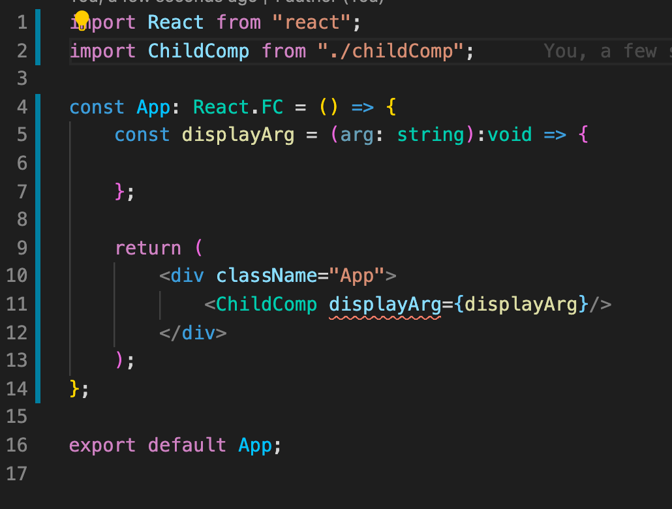Click the default keyword on line 16

(x=187, y=445)
